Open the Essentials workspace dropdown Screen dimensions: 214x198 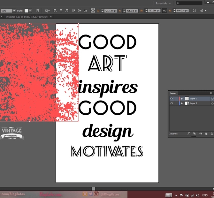tap(163, 3)
